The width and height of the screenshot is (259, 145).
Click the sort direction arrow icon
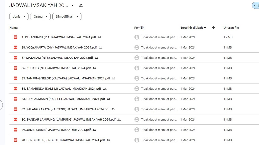pos(213,28)
